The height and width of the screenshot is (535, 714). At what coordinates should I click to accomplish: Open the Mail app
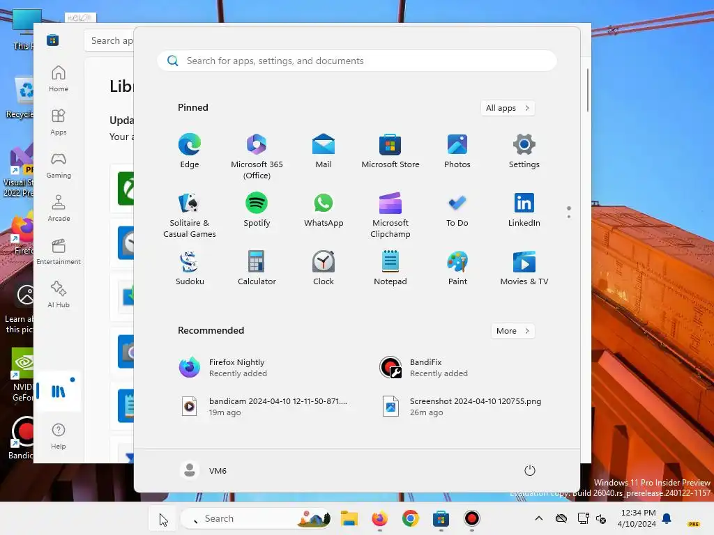tap(324, 151)
